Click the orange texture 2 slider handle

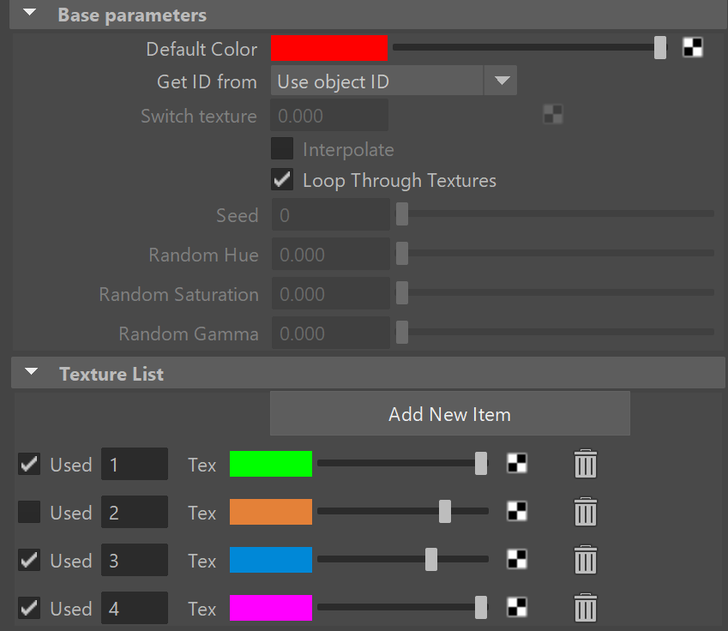(x=445, y=512)
